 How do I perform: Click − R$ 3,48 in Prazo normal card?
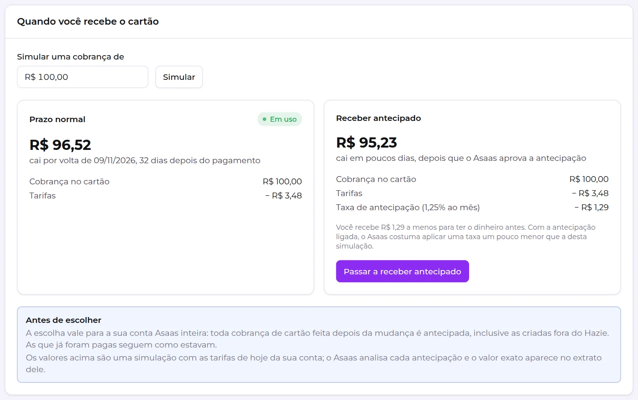(x=283, y=196)
